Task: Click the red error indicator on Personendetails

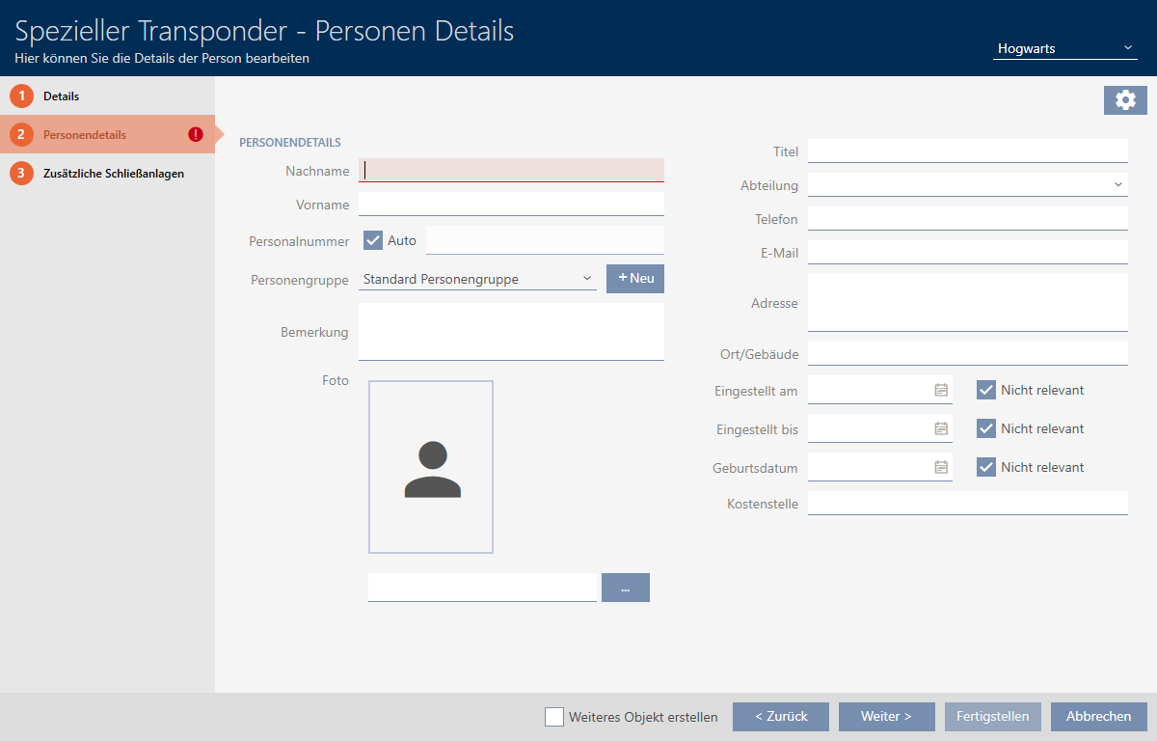Action: [x=196, y=135]
